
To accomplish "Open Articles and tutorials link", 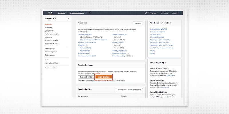I will [157, 37].
